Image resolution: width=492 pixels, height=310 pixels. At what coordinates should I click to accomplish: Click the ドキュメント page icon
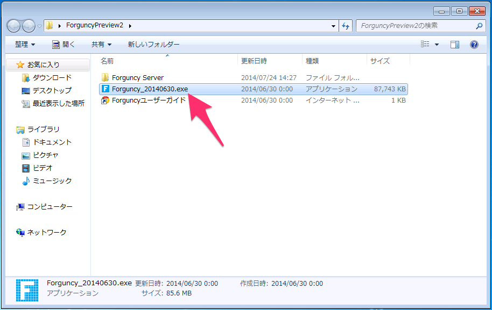(26, 142)
